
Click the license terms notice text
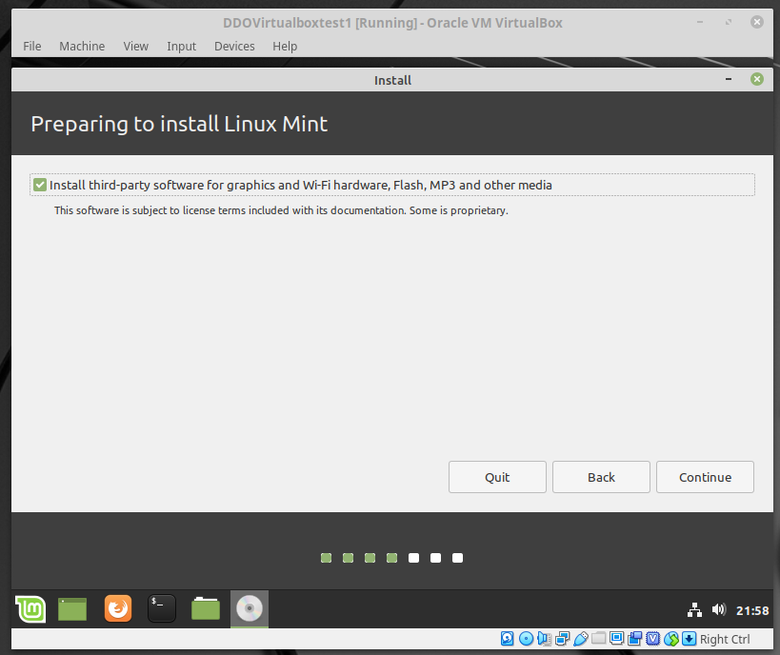tap(281, 210)
